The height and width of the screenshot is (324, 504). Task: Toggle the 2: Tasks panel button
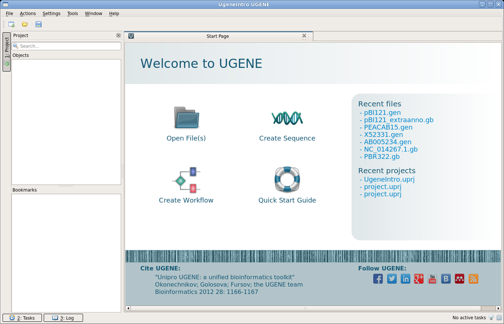tap(22, 318)
